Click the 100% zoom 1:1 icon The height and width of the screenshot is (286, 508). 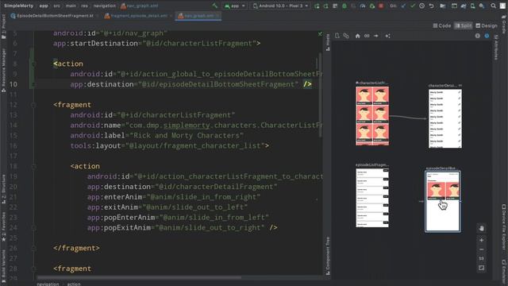[x=482, y=258]
